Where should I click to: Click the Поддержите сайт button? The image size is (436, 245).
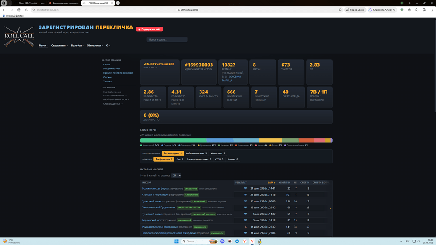click(x=149, y=29)
